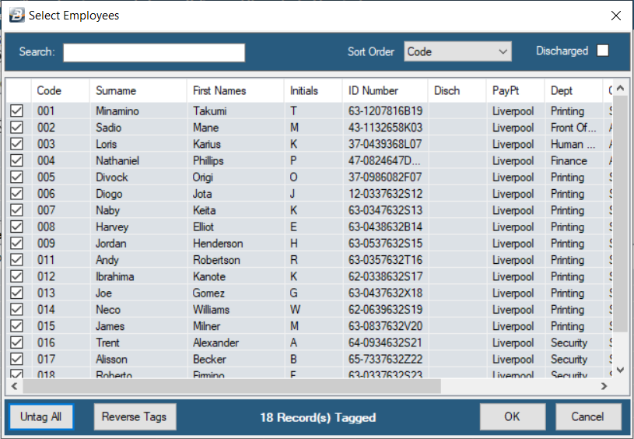Untick the checkbox for employee 008 Harvey
This screenshot has width=634, height=439.
coord(16,227)
